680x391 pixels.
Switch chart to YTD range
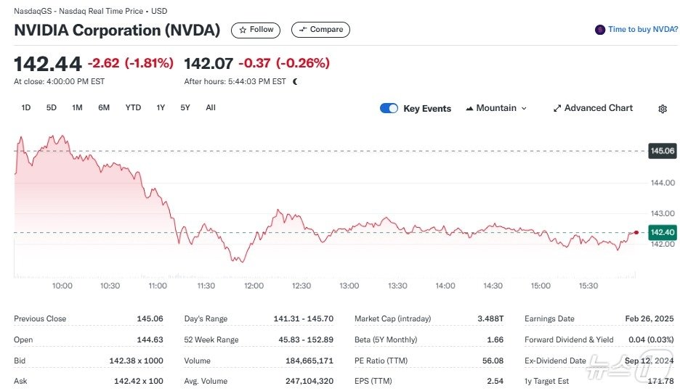[133, 108]
